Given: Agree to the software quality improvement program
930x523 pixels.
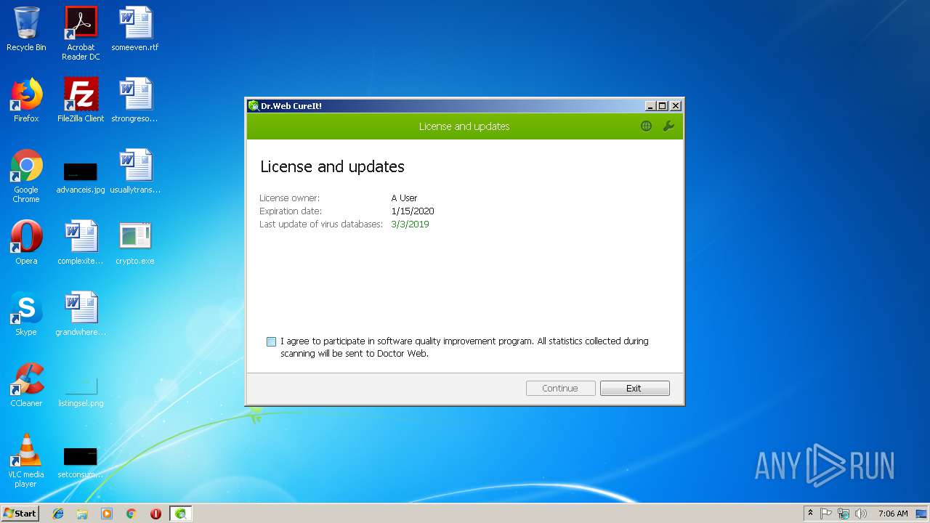Looking at the screenshot, I should (271, 341).
